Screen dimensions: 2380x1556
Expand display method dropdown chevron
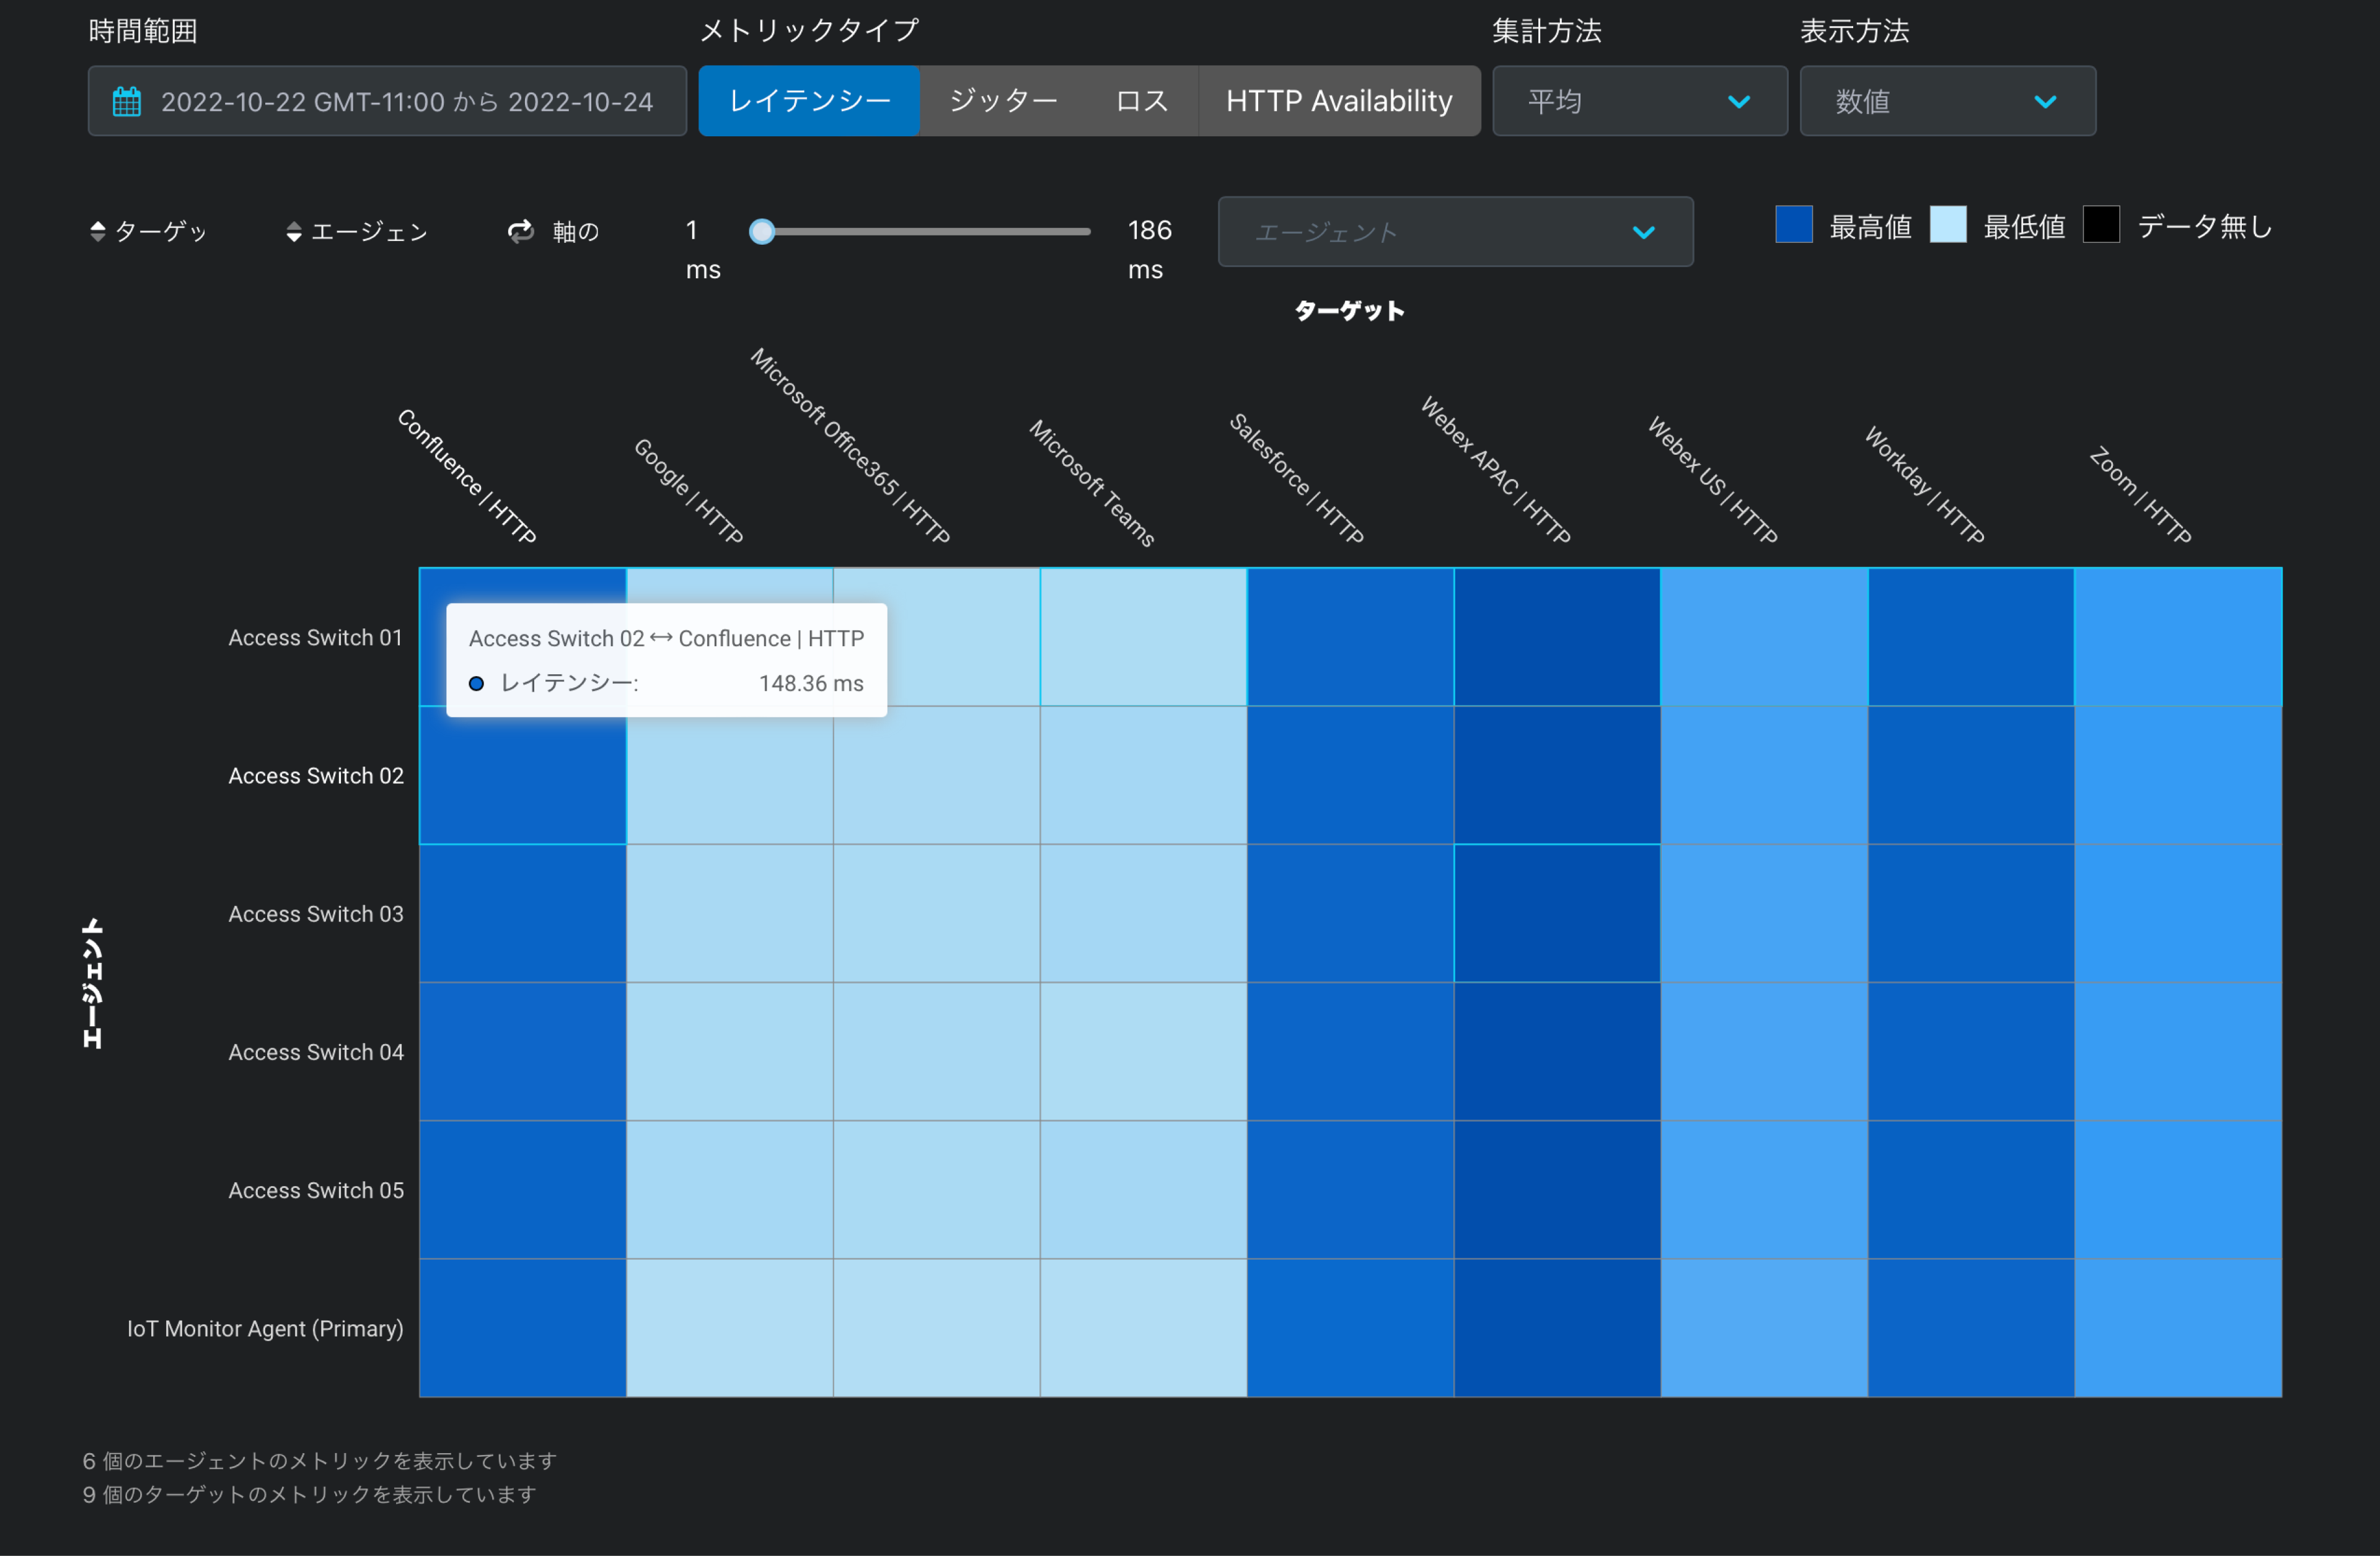[x=2045, y=102]
